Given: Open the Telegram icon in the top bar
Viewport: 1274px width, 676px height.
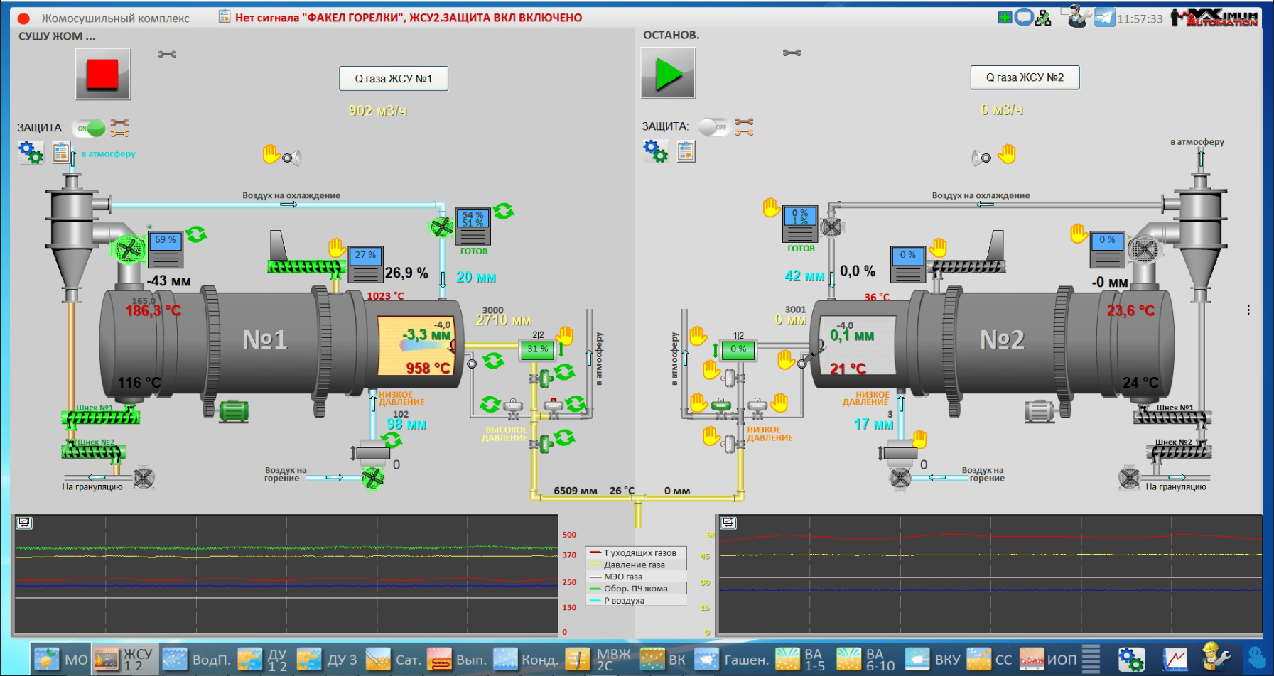Looking at the screenshot, I should (x=1104, y=18).
